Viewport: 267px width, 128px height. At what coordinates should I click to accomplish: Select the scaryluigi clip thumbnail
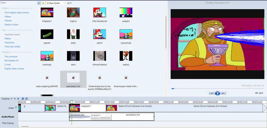coord(47,56)
